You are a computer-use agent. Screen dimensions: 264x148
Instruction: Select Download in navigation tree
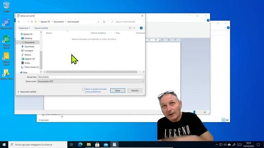(x=28, y=46)
